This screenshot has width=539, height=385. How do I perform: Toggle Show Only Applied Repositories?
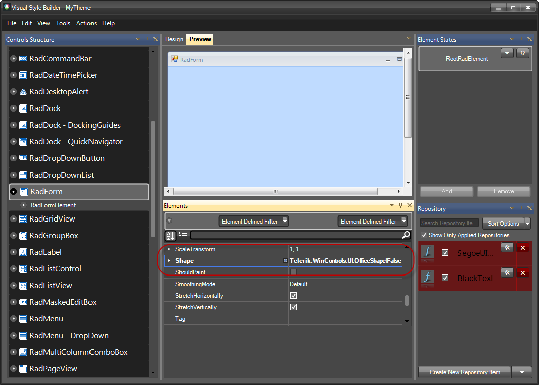[424, 235]
